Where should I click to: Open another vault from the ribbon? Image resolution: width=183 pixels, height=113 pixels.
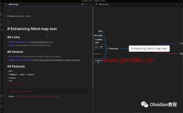[2, 96]
